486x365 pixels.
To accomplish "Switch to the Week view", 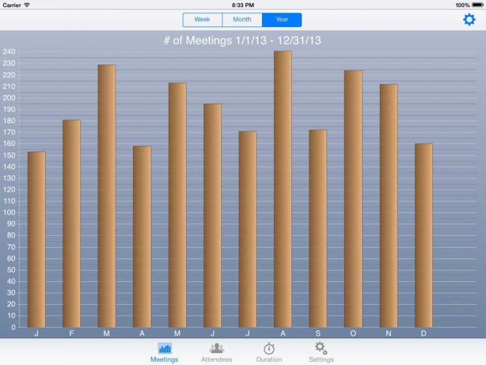I will coord(202,20).
